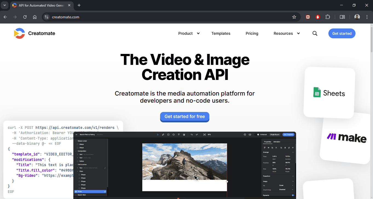
Task: Open the Pricing page link
Action: click(x=252, y=33)
